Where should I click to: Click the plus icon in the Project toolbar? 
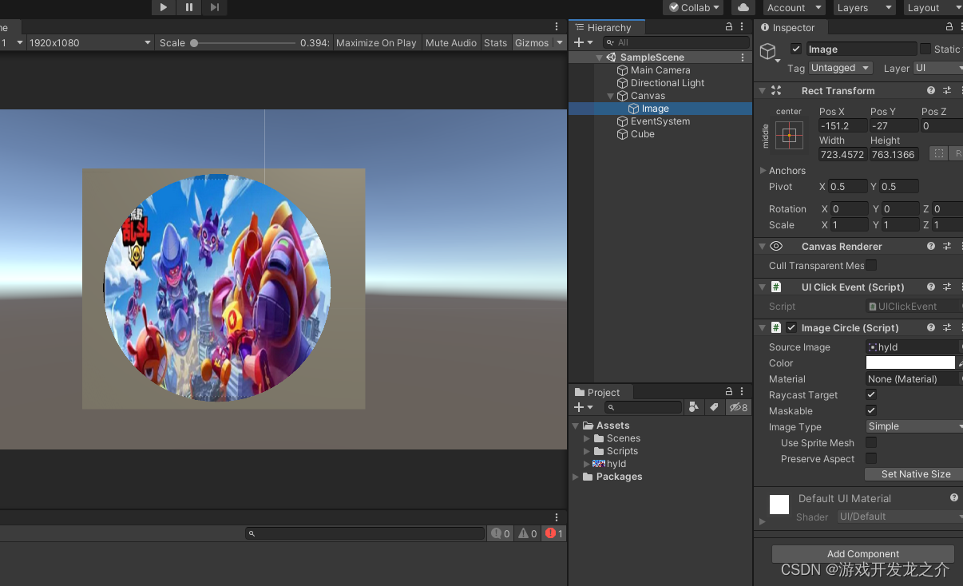click(x=580, y=407)
